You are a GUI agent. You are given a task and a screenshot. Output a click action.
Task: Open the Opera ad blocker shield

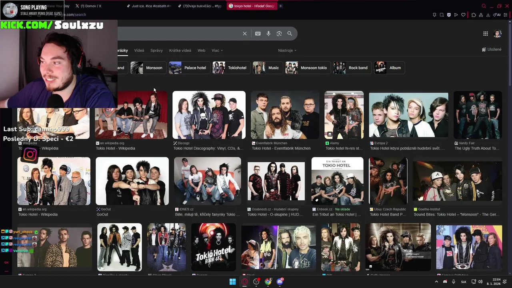click(x=449, y=15)
